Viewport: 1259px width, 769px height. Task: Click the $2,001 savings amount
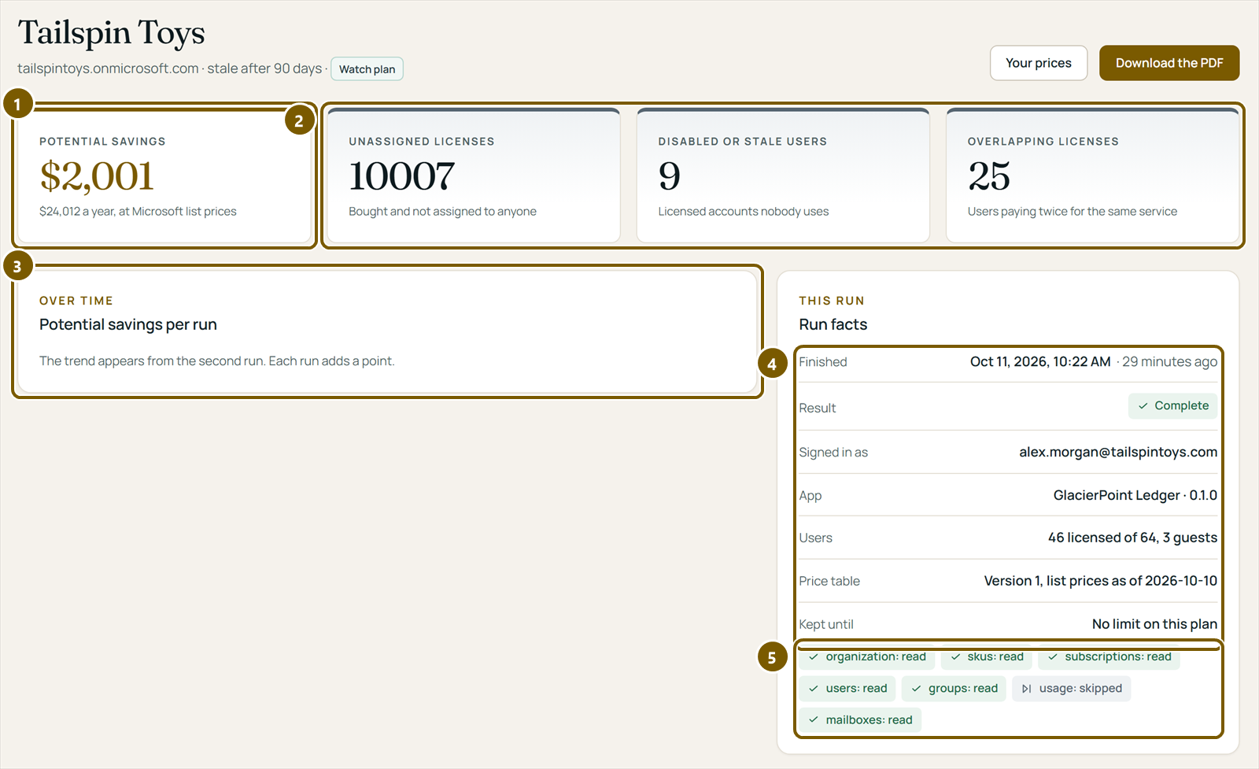pos(97,176)
